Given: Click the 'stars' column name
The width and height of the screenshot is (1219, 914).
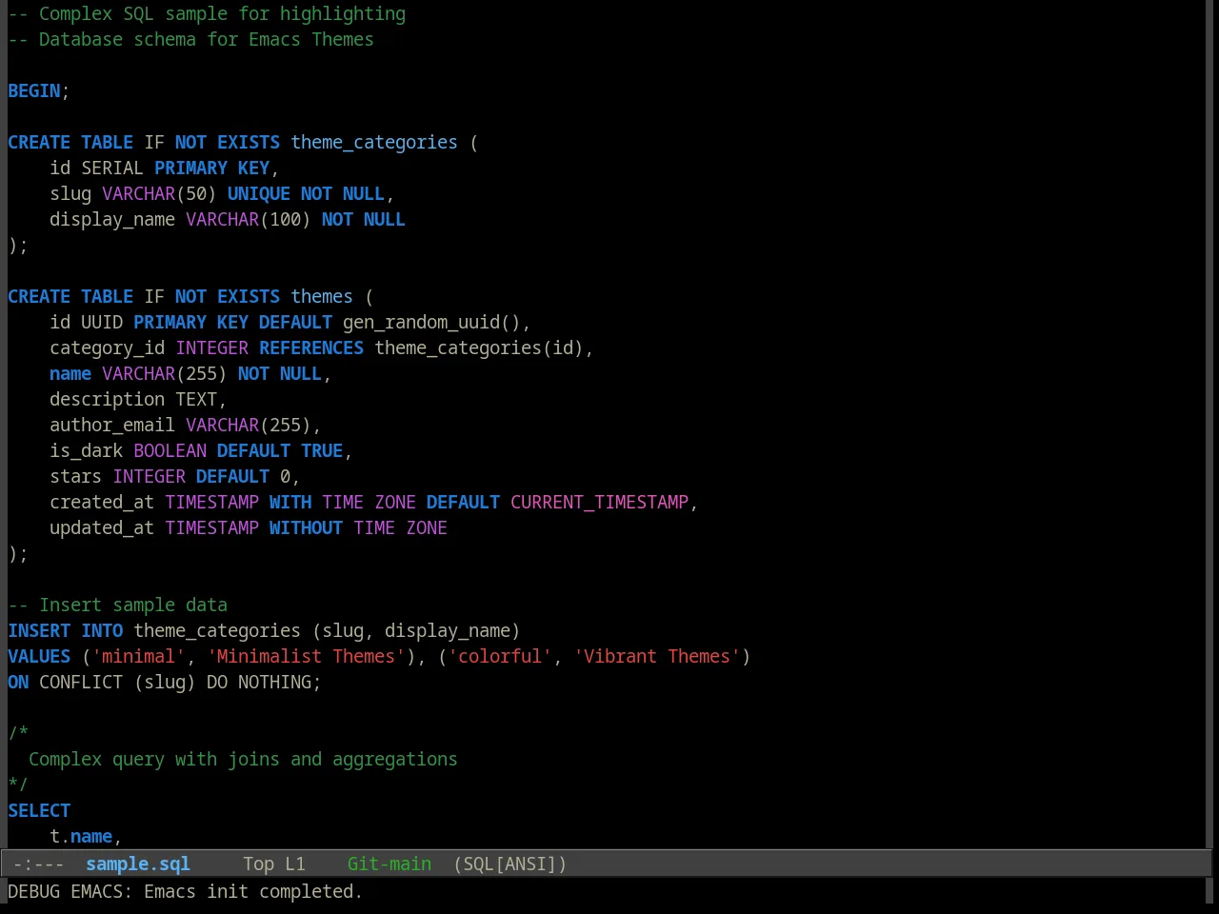Looking at the screenshot, I should coord(75,476).
